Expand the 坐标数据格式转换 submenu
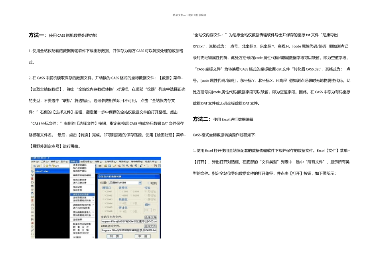 [82, 200]
